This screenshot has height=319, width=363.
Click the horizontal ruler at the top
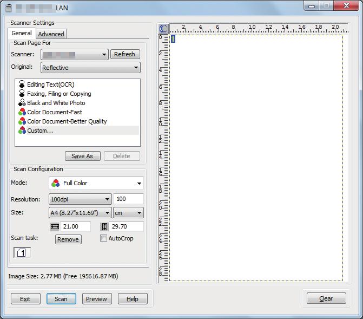pyautogui.click(x=259, y=29)
